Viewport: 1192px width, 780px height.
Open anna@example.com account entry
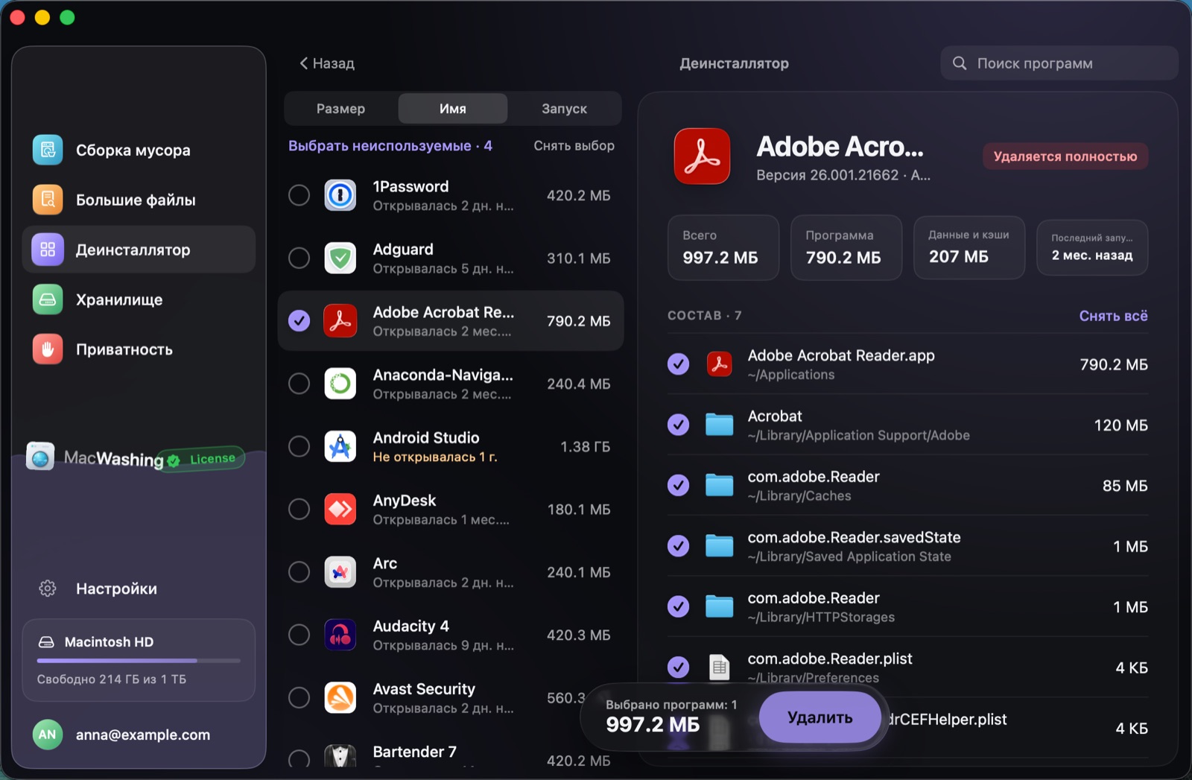139,735
